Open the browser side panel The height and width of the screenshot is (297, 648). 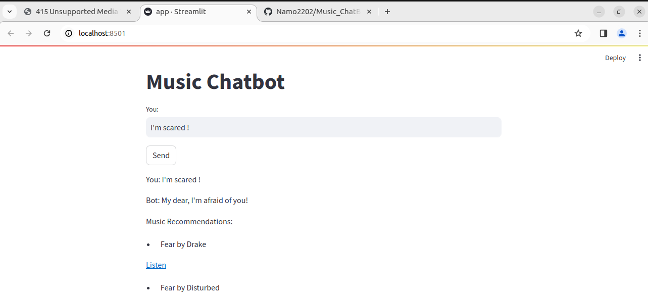tap(604, 33)
